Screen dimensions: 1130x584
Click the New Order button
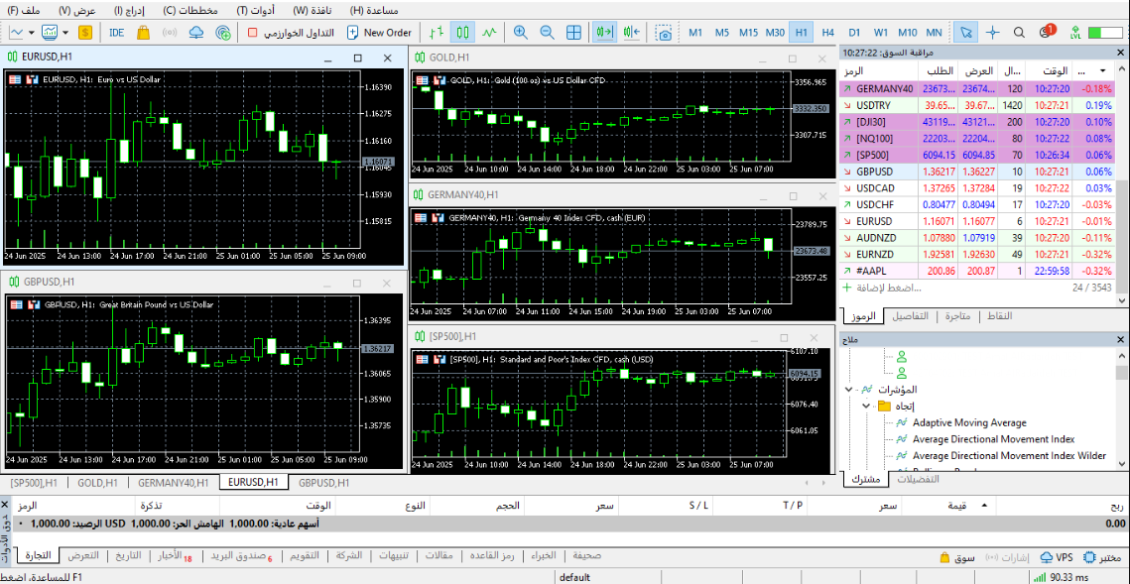click(379, 33)
